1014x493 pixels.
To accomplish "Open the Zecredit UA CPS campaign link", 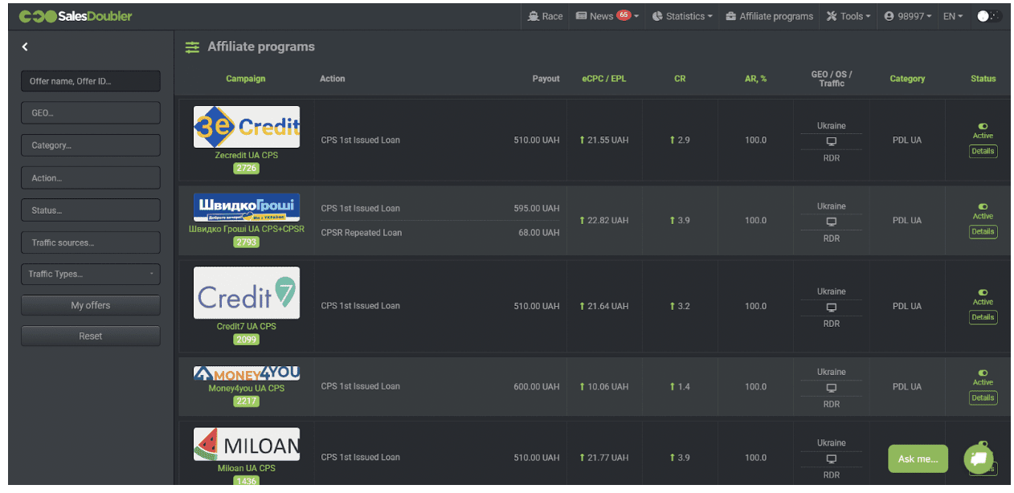I will [x=247, y=155].
